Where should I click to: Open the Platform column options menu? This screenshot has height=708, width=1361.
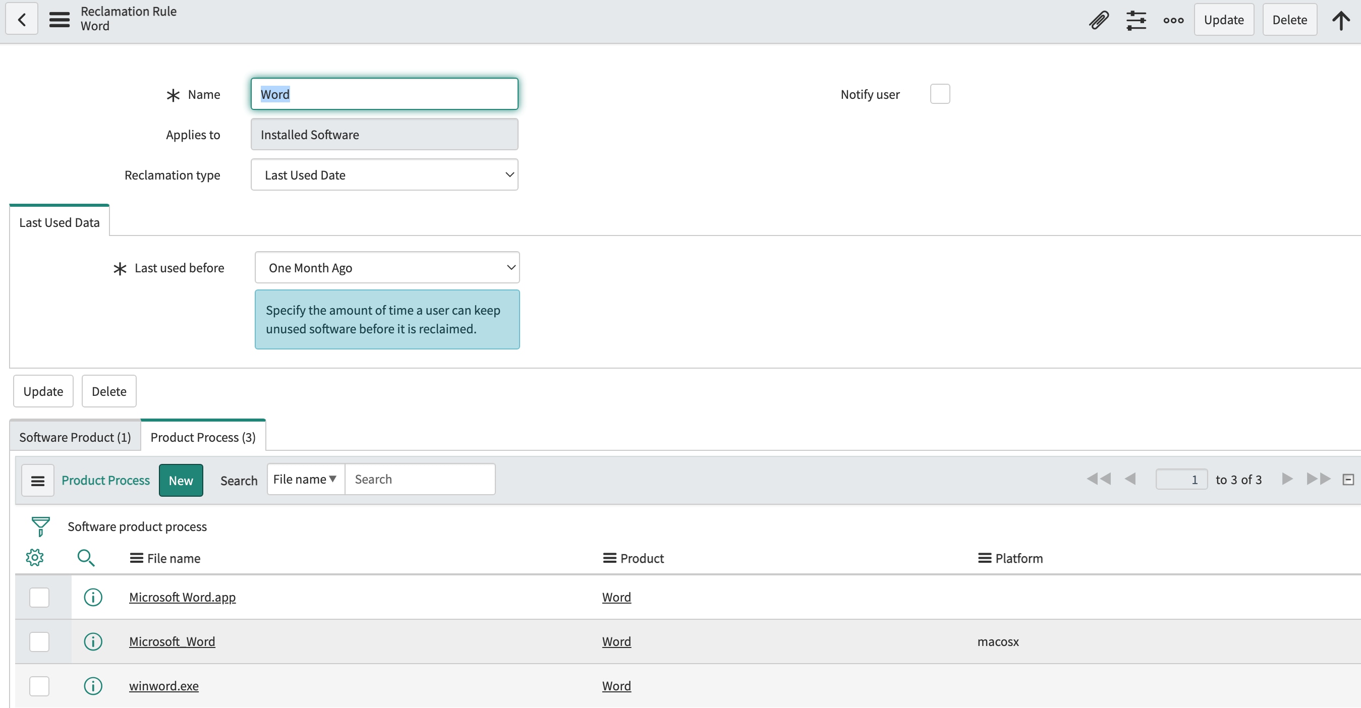(984, 558)
